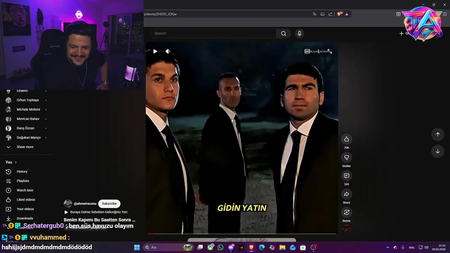Dislike this Short

pos(346,157)
